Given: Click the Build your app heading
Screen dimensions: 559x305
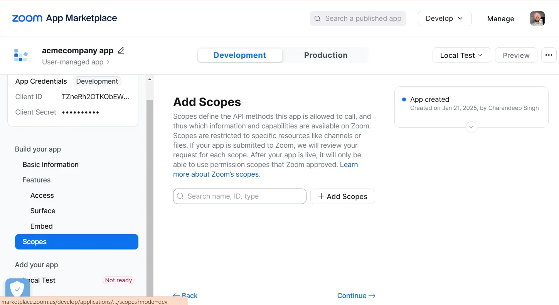Looking at the screenshot, I should (38, 149).
